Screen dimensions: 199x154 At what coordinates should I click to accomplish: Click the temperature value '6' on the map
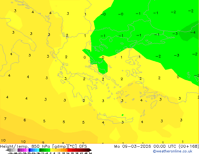(x=25, y=120)
